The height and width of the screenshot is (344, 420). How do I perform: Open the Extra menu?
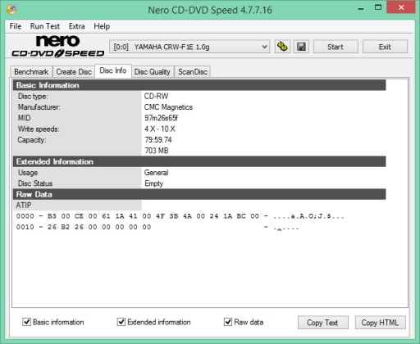click(76, 26)
